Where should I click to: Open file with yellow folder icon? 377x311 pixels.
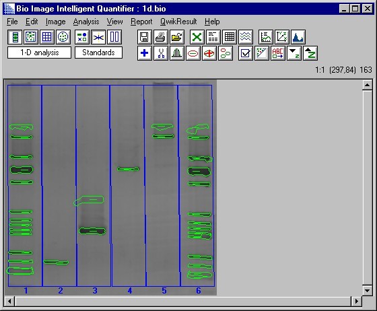177,37
